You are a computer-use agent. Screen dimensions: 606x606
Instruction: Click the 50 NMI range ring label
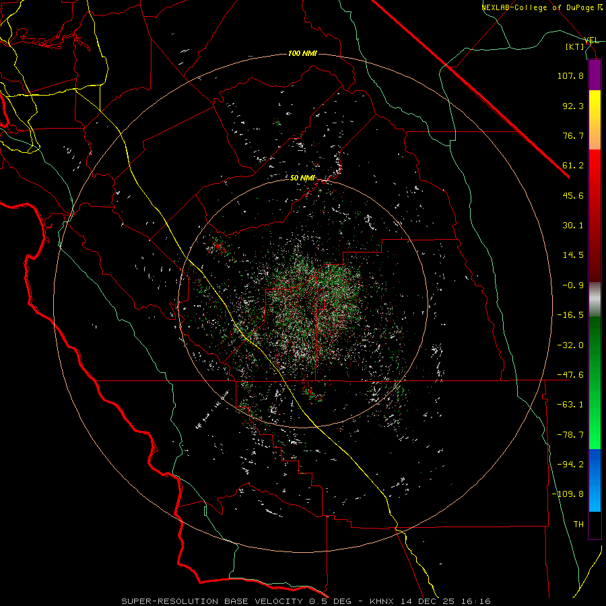pyautogui.click(x=302, y=178)
